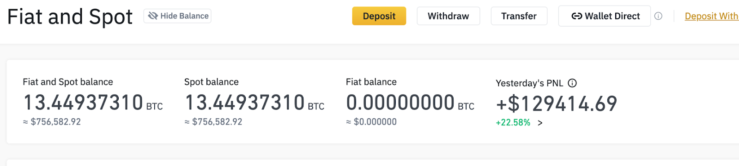Open the Withdraw page
The width and height of the screenshot is (739, 166).
point(448,16)
